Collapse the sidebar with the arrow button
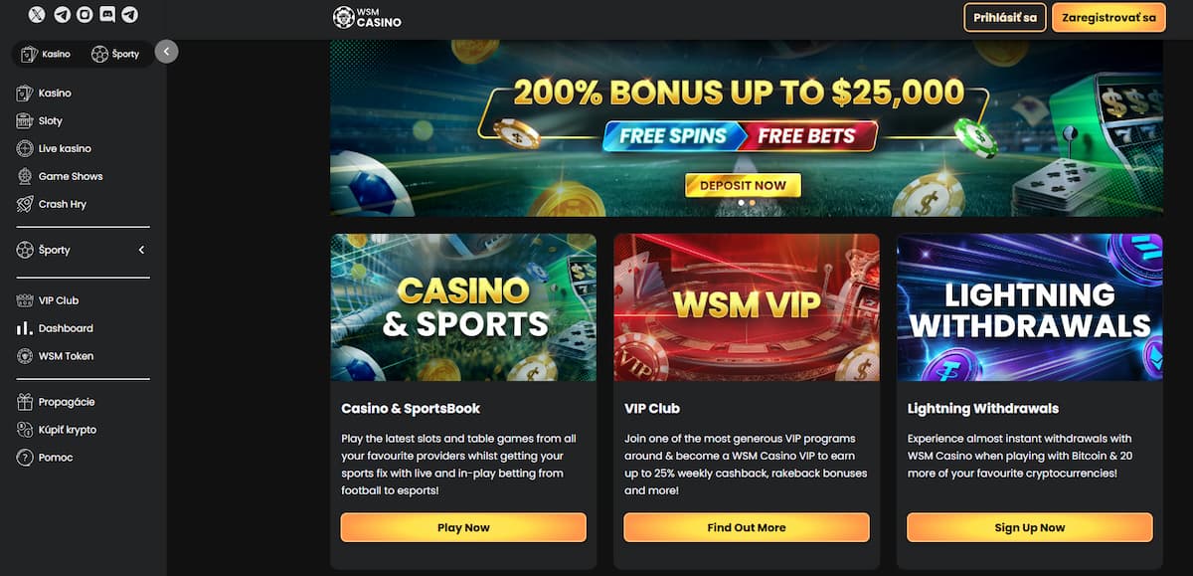The width and height of the screenshot is (1193, 576). click(x=166, y=52)
